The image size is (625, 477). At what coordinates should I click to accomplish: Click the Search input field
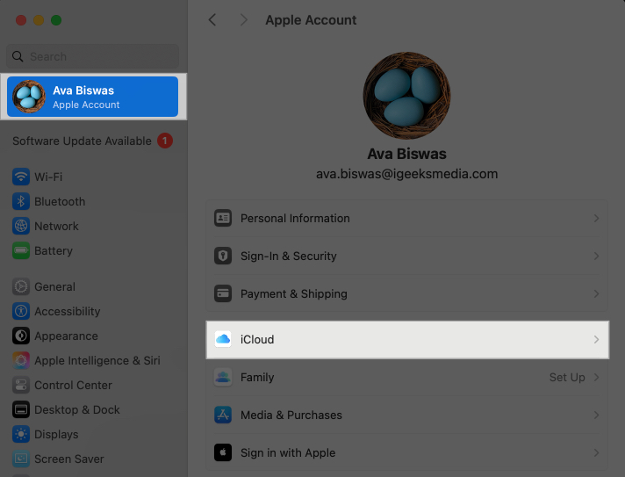[92, 56]
